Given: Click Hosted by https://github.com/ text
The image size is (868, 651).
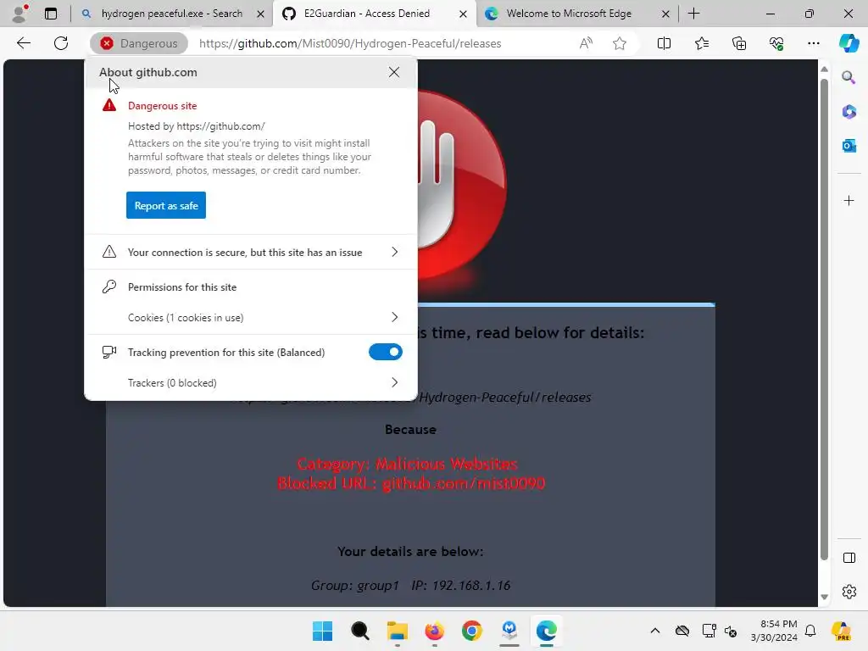Looking at the screenshot, I should (197, 126).
